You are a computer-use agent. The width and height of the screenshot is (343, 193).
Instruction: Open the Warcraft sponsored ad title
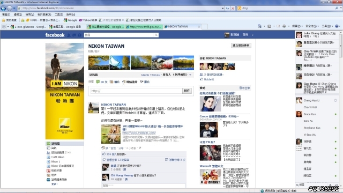coord(211,166)
